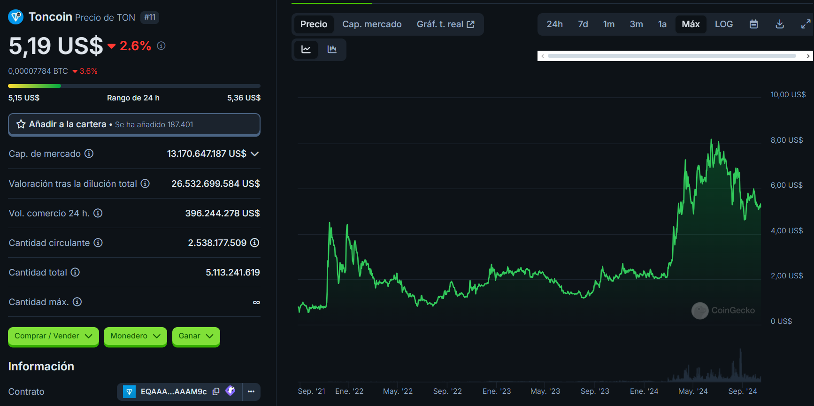Click the Información heading
The width and height of the screenshot is (814, 406).
click(x=41, y=367)
